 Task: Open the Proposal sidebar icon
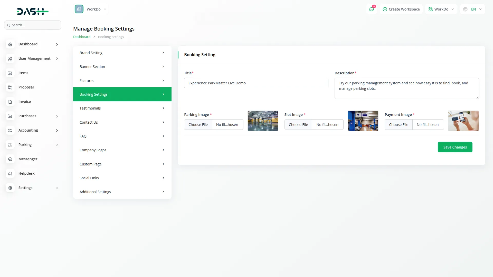tap(10, 87)
